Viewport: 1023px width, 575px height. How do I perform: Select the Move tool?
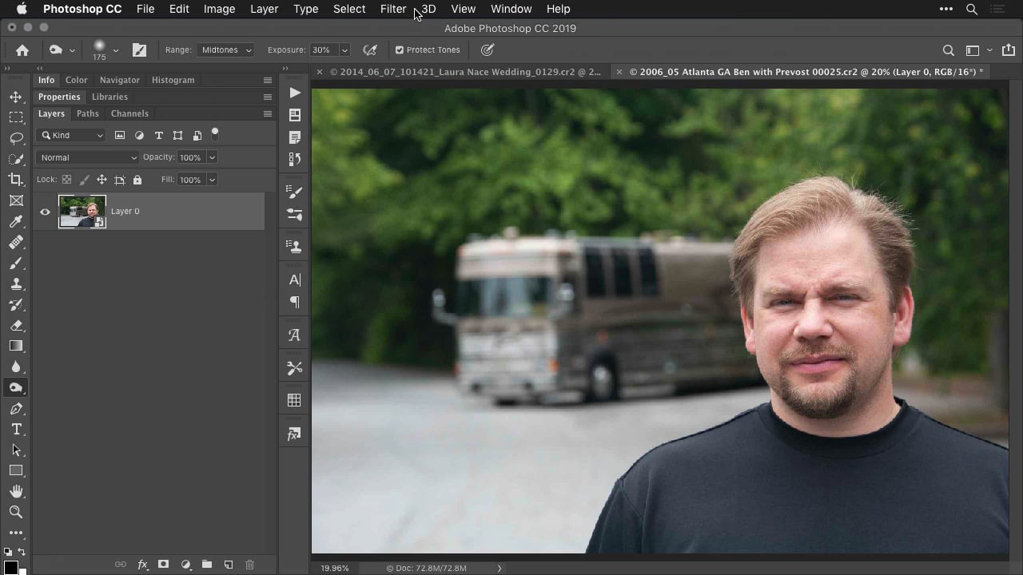(x=16, y=97)
